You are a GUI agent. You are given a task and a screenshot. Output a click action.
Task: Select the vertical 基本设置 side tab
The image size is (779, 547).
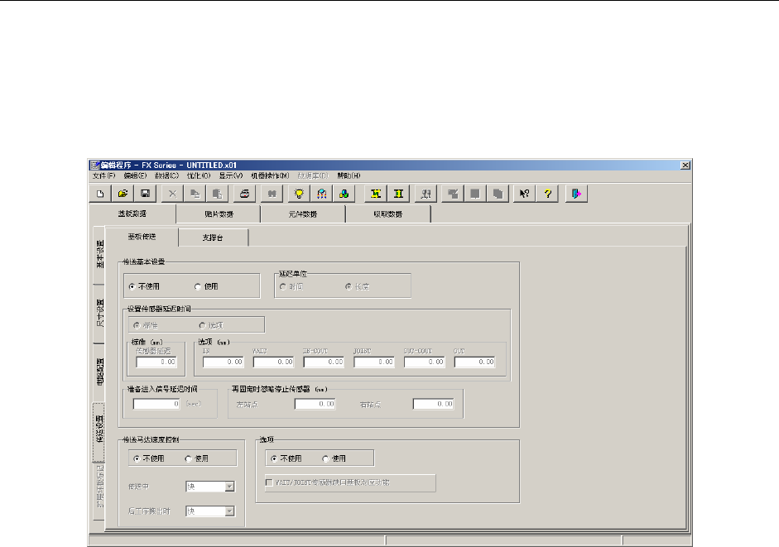coord(99,254)
